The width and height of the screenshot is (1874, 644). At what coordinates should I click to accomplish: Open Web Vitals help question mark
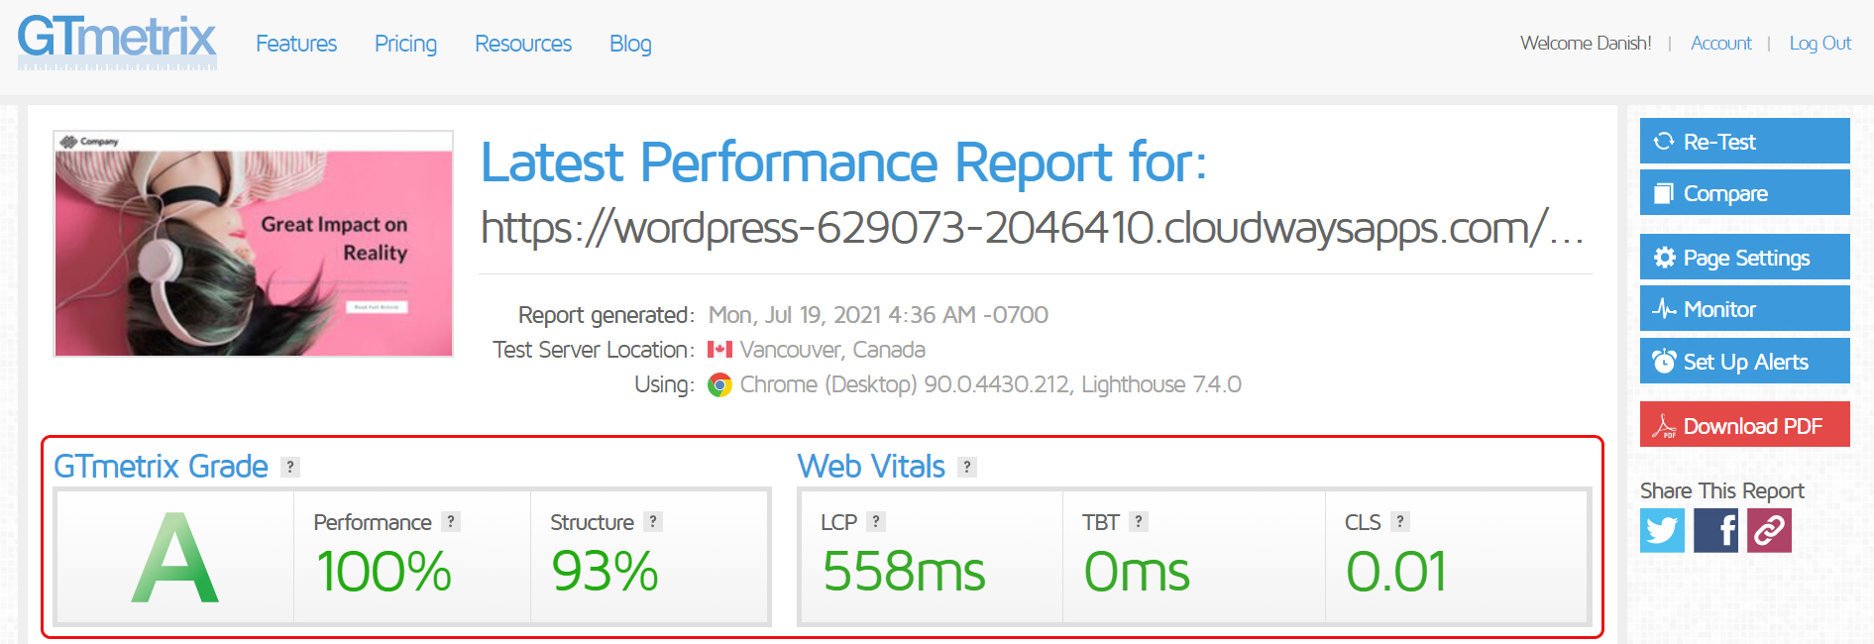pos(967,467)
